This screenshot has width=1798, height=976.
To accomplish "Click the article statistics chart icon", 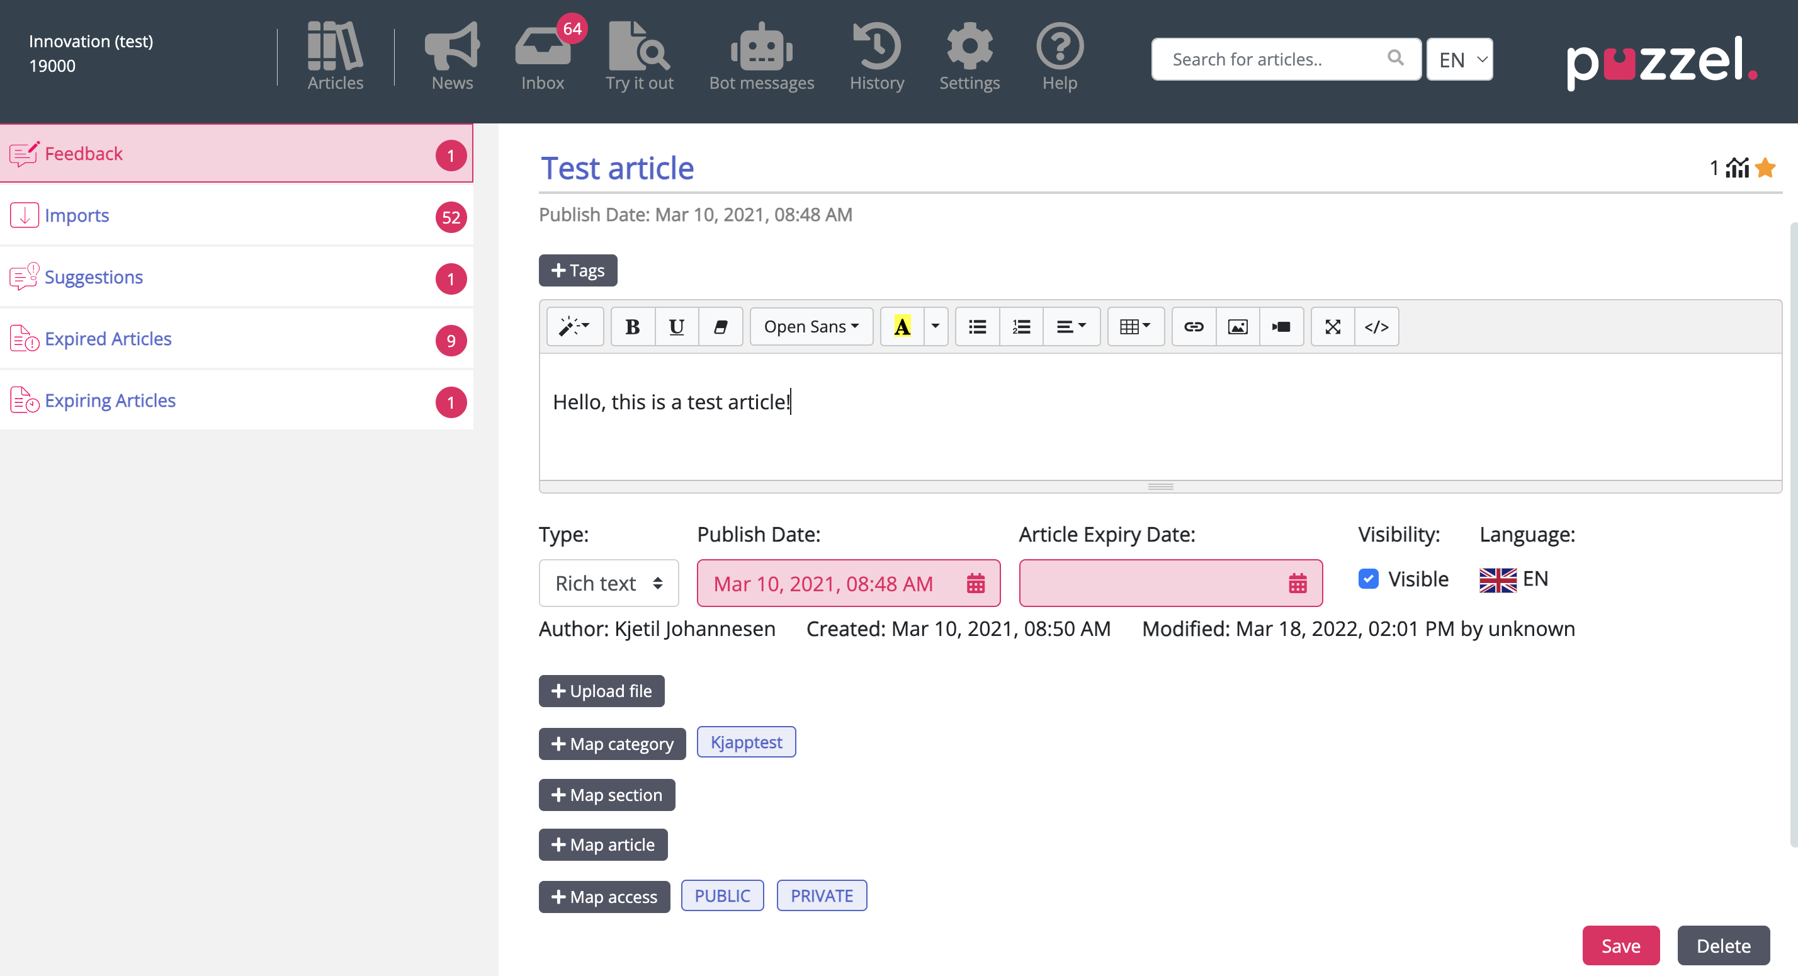I will pyautogui.click(x=1738, y=168).
